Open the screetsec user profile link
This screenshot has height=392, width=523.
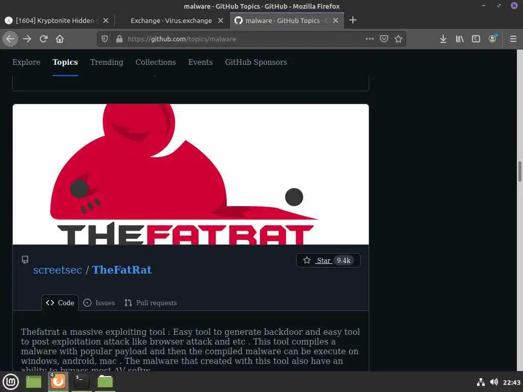(57, 269)
